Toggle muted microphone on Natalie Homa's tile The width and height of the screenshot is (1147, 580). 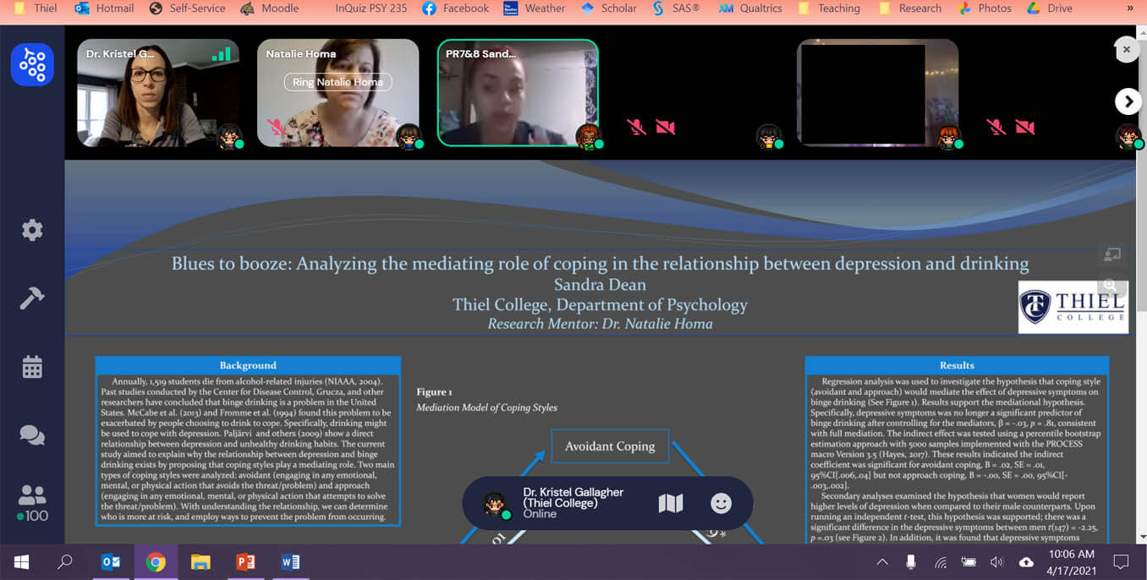(275, 128)
